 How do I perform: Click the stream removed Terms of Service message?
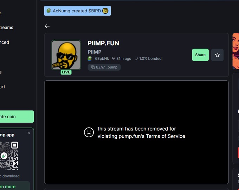141,132
